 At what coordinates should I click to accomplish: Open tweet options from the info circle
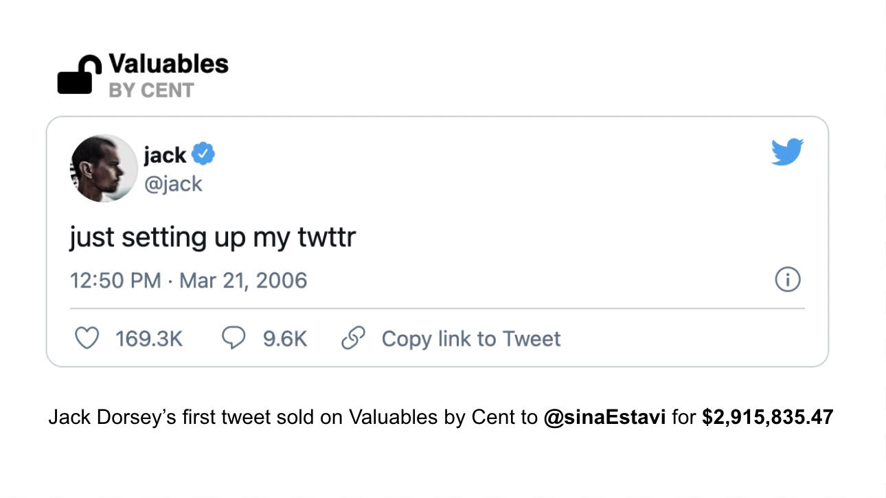pos(788,279)
